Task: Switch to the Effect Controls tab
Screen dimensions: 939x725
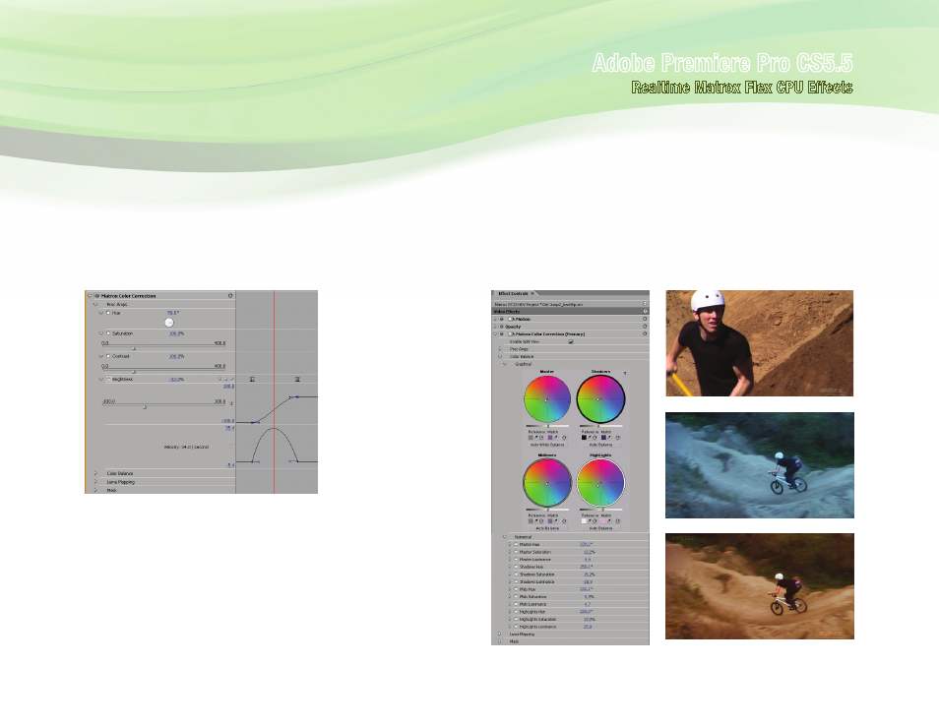Action: 513,293
